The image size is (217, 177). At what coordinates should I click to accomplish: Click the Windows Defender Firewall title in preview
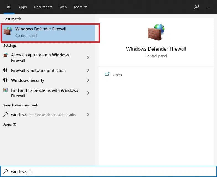[156, 49]
